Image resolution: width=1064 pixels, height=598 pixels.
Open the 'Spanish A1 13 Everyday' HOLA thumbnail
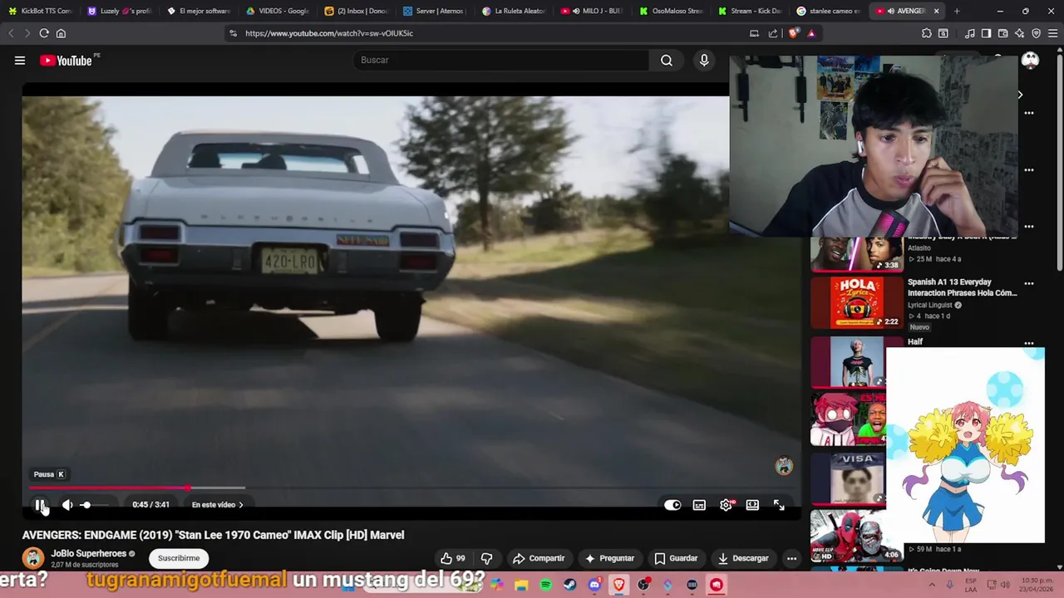coord(857,302)
